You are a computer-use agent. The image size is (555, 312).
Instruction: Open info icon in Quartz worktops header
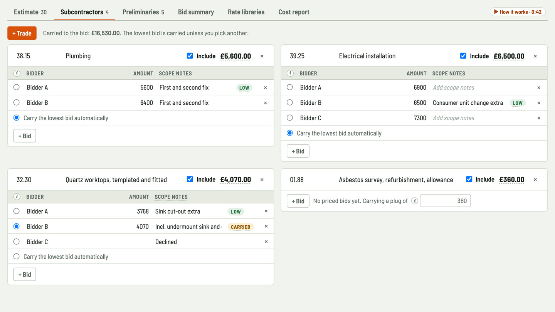pos(17,197)
